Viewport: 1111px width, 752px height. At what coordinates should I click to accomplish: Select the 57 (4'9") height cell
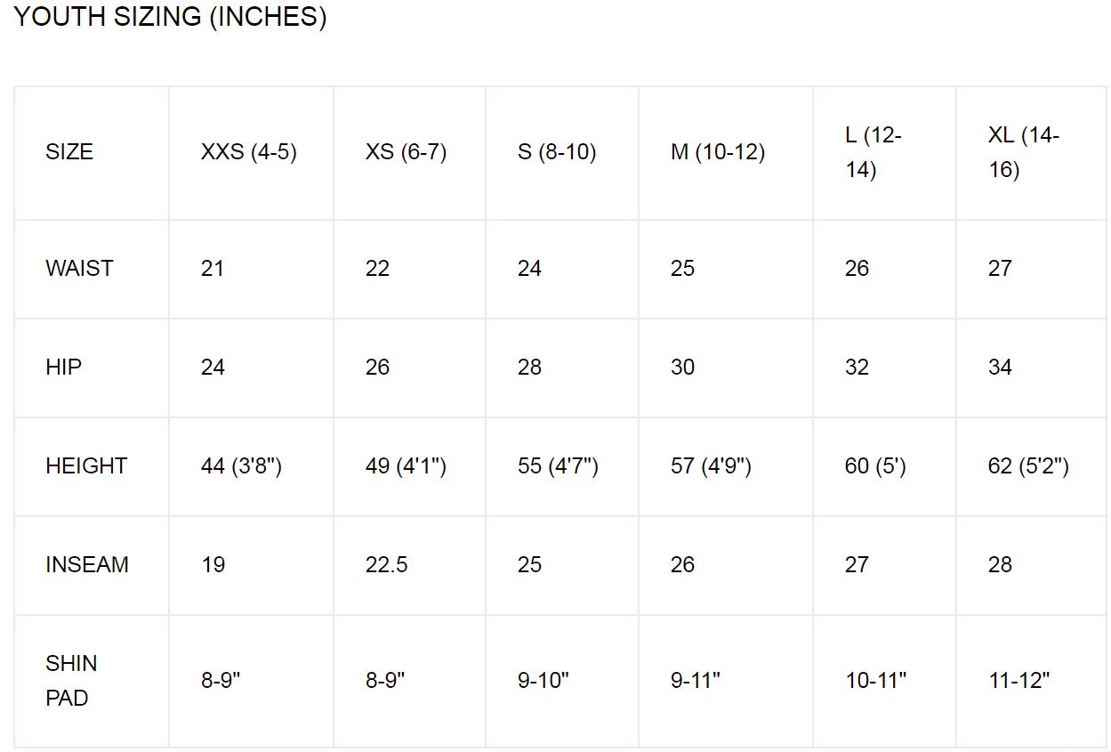(x=711, y=466)
